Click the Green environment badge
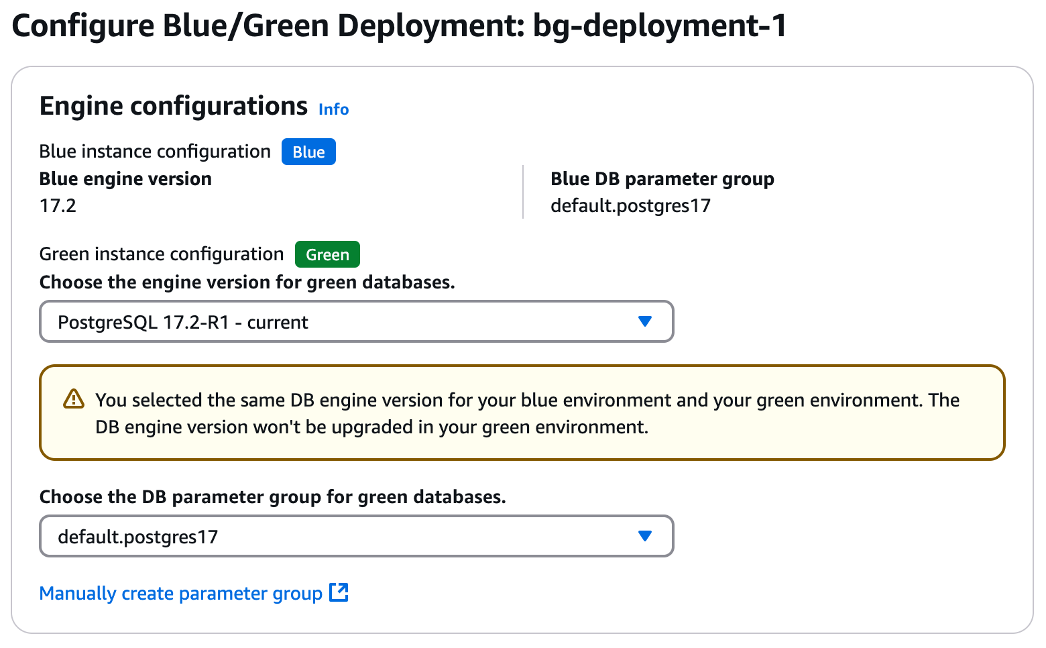 pyautogui.click(x=327, y=254)
